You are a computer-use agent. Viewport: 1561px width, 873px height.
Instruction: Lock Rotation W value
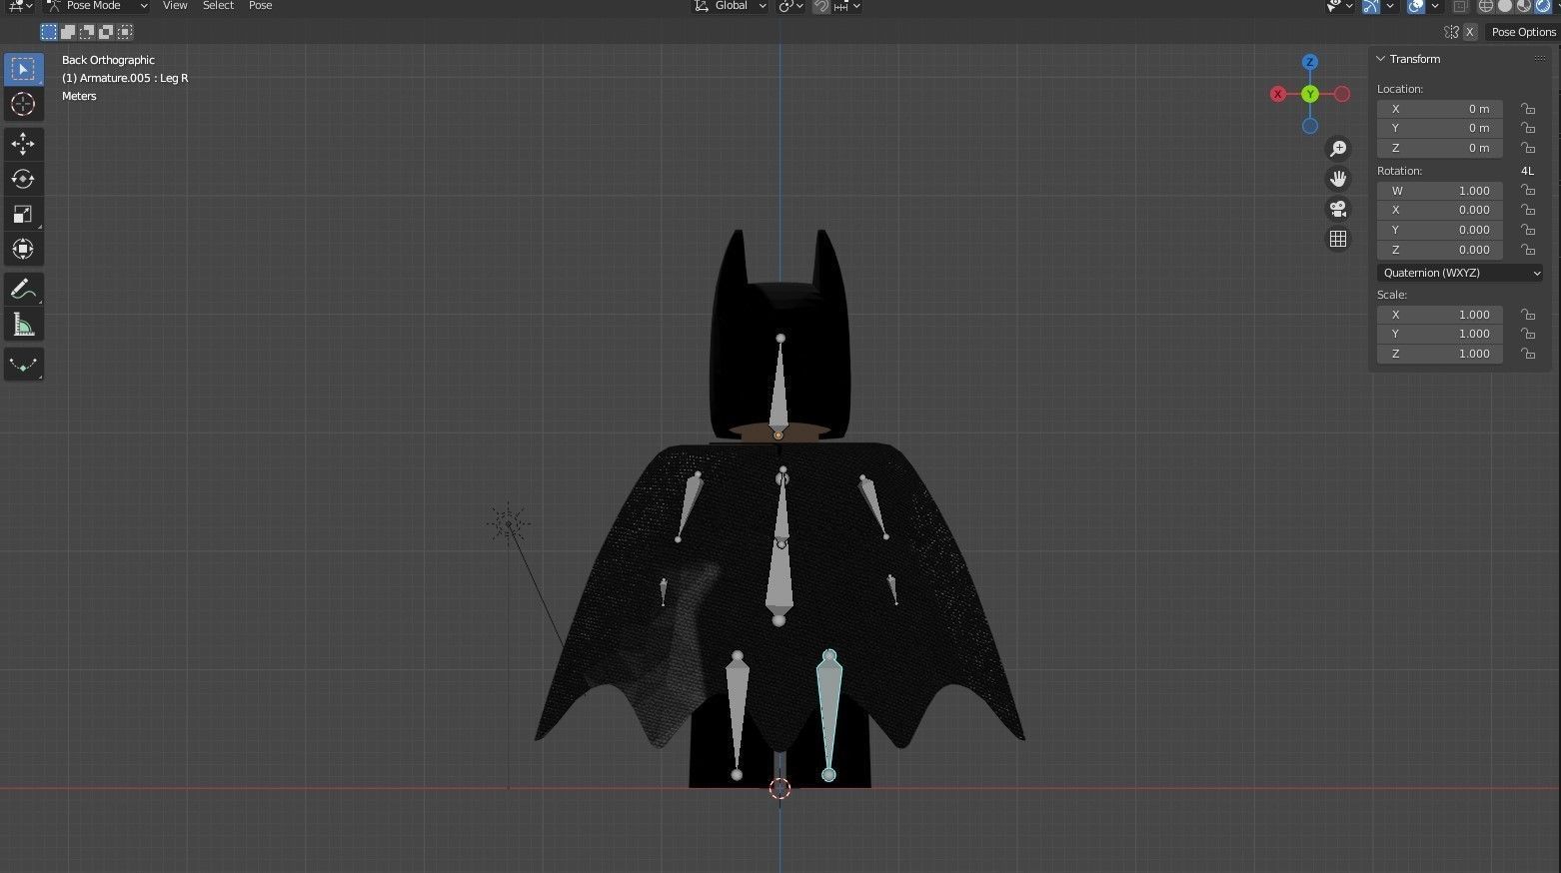tap(1528, 191)
